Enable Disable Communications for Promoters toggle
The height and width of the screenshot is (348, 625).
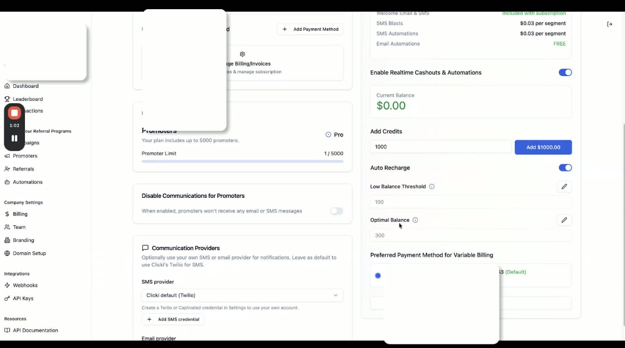coord(337,211)
